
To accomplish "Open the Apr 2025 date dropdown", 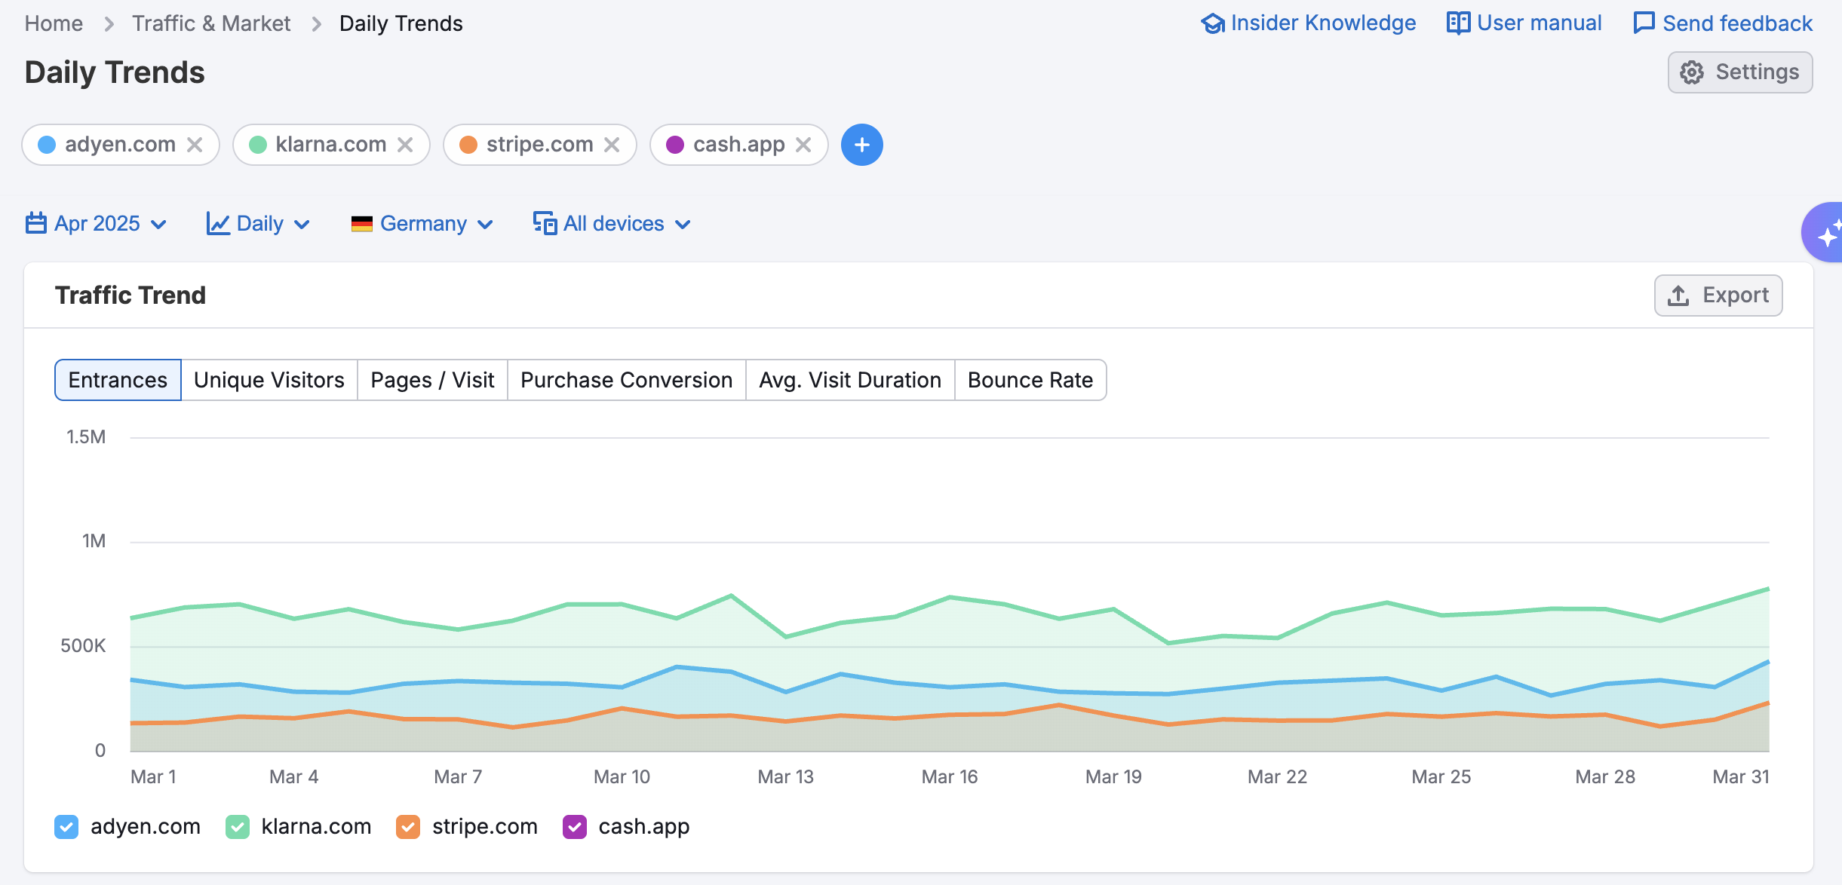I will 96,224.
